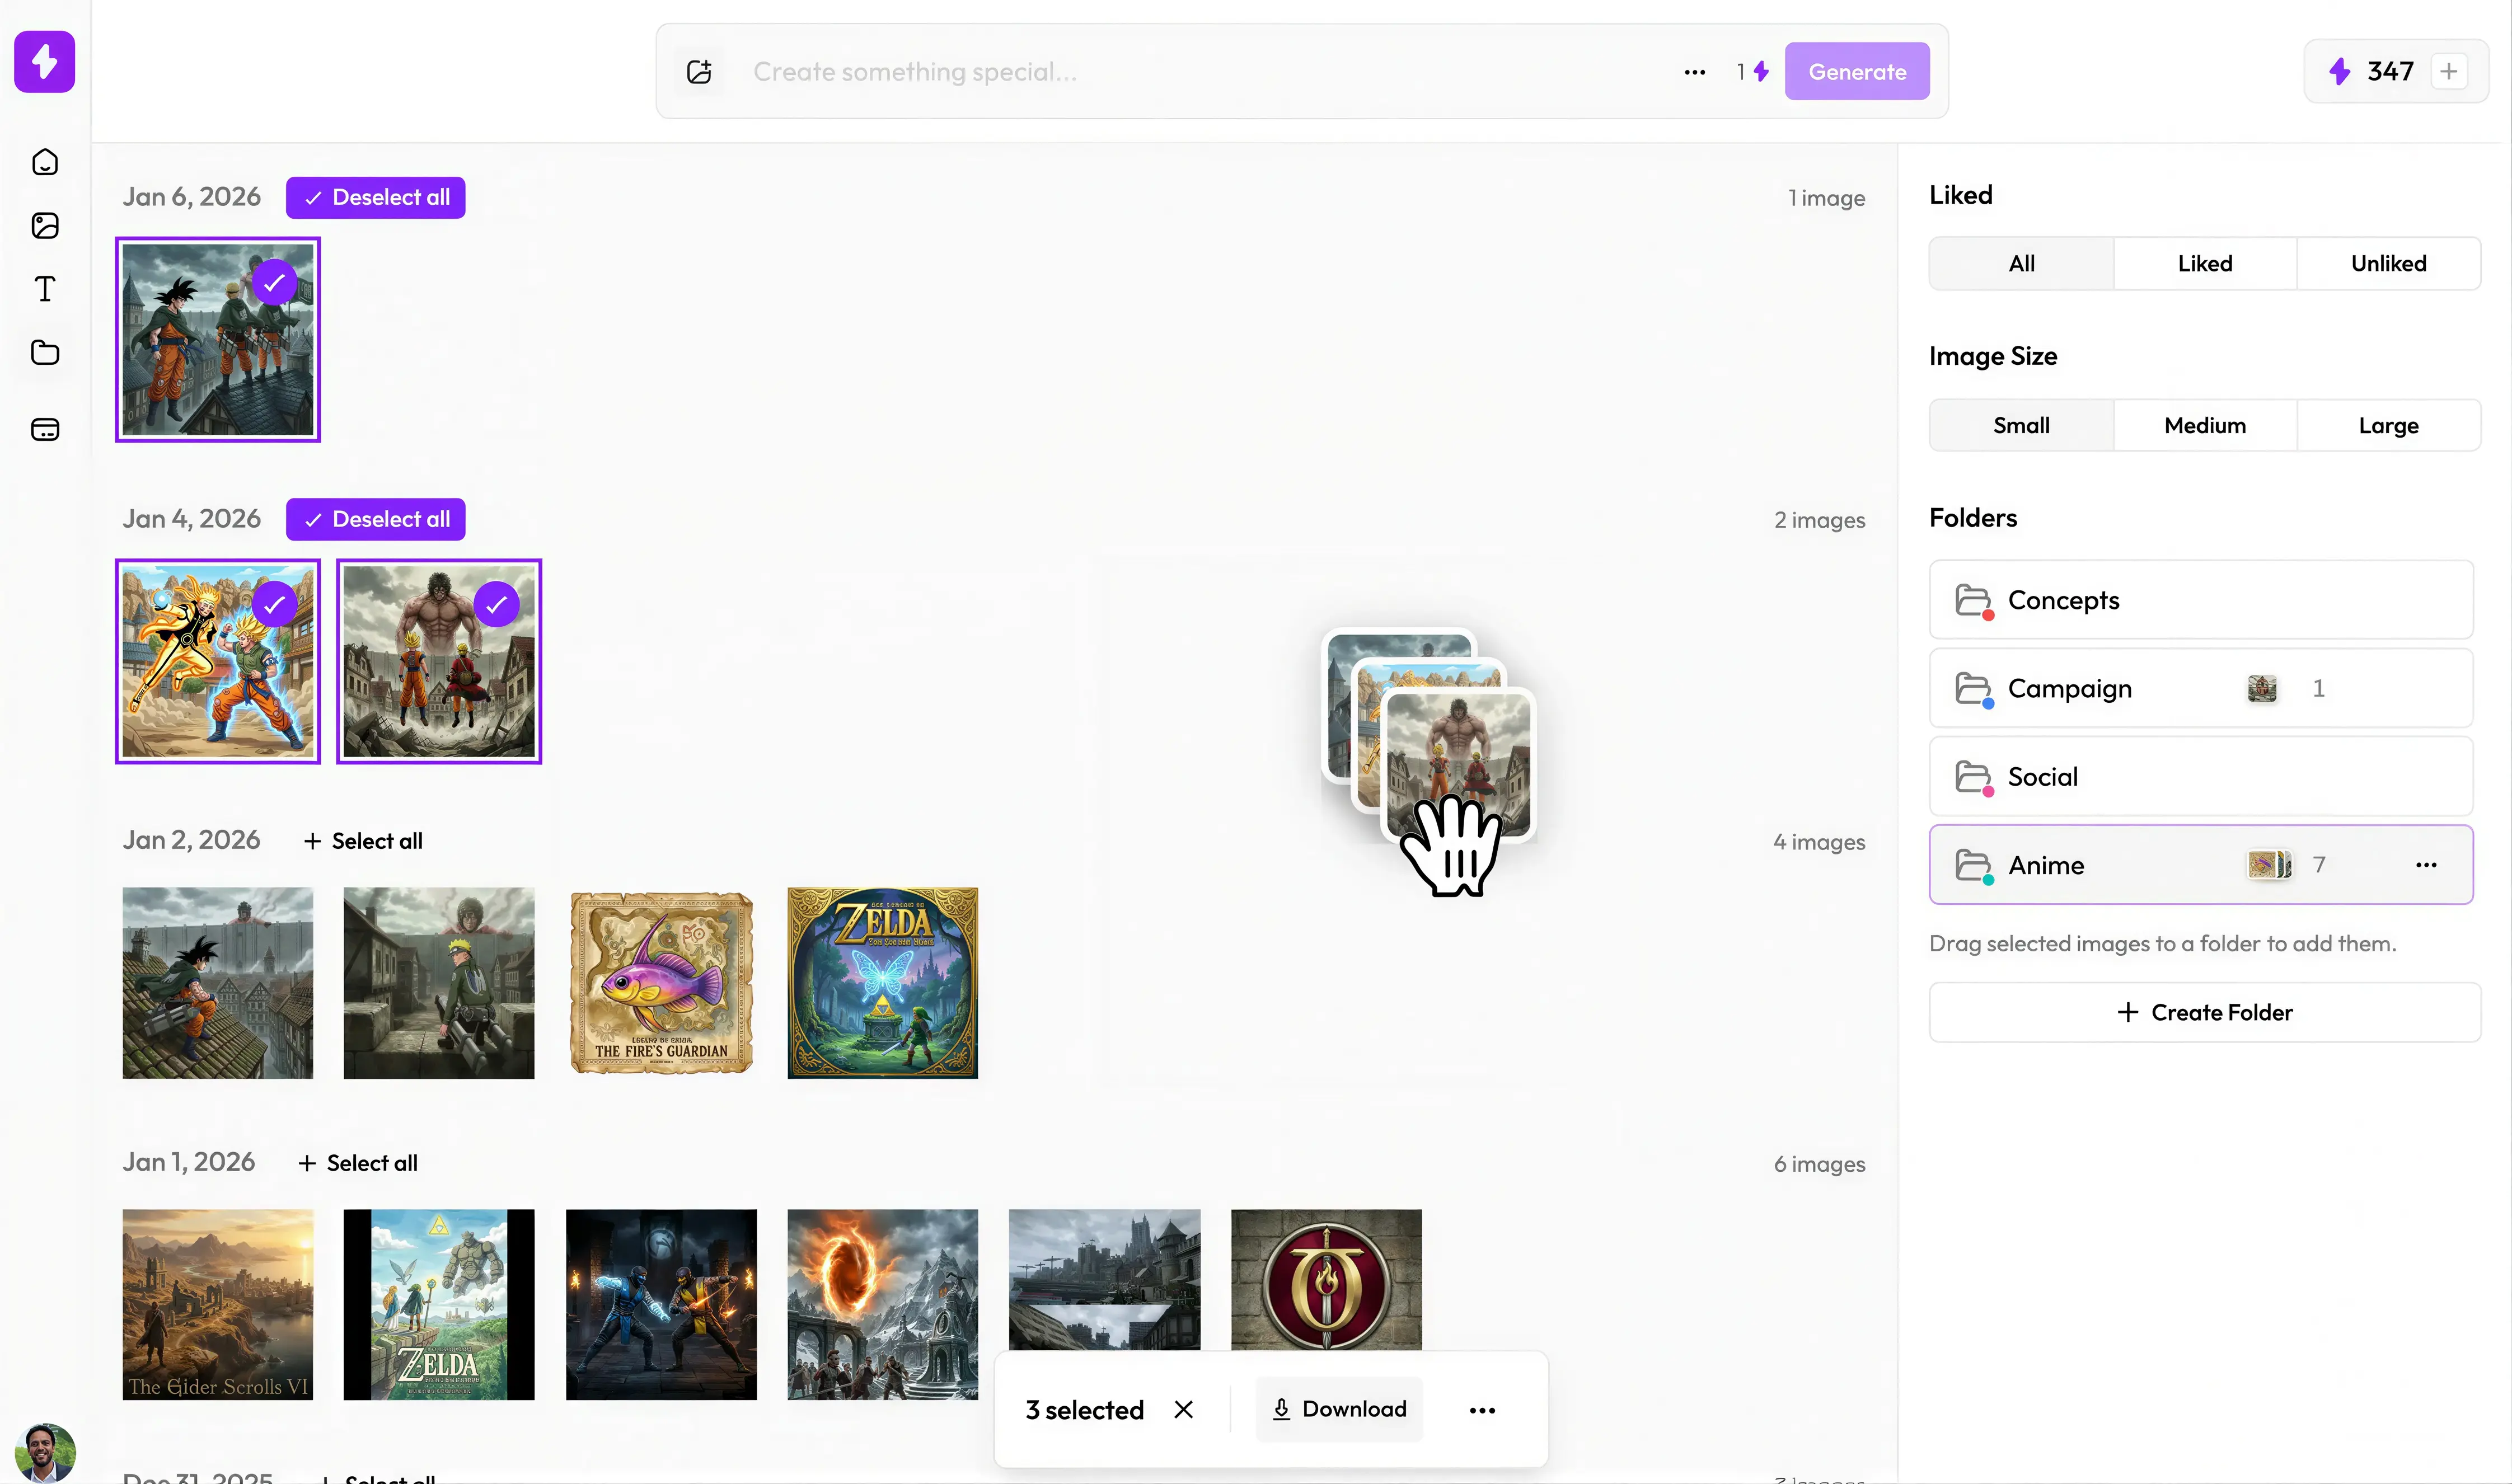Image resolution: width=2512 pixels, height=1484 pixels.
Task: Dismiss the 3 selected bar with the X
Action: pos(1183,1409)
